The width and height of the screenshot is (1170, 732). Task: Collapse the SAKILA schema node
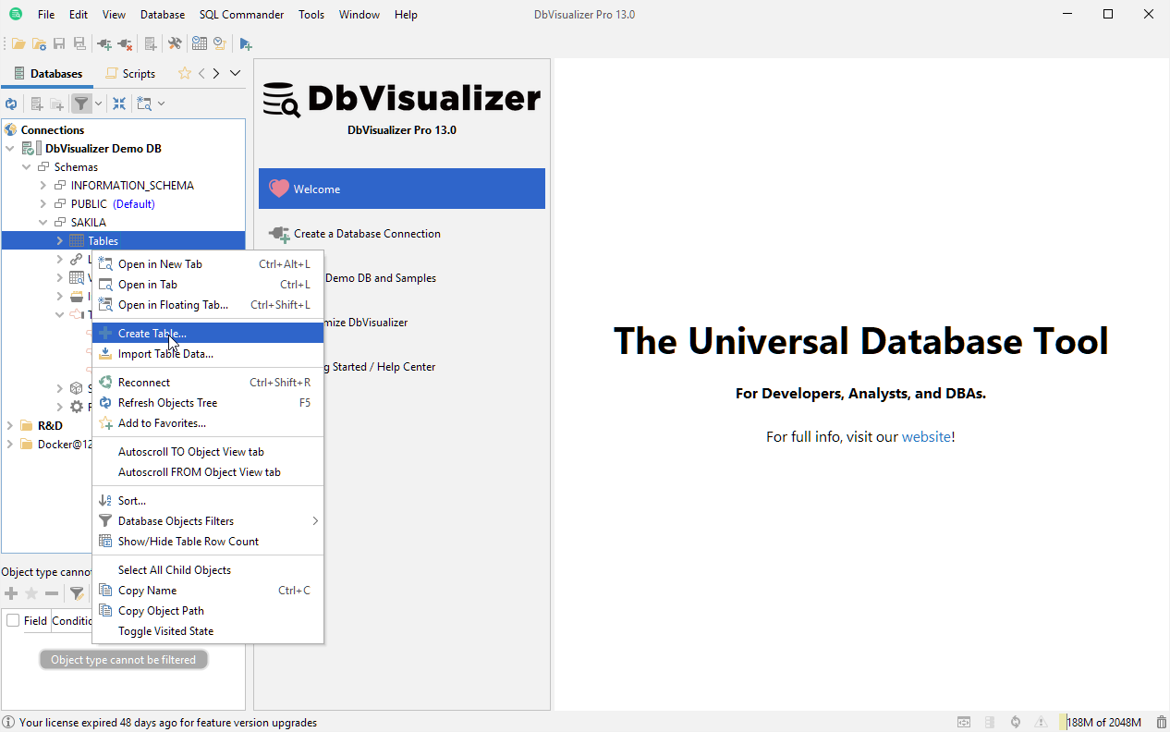pos(43,222)
